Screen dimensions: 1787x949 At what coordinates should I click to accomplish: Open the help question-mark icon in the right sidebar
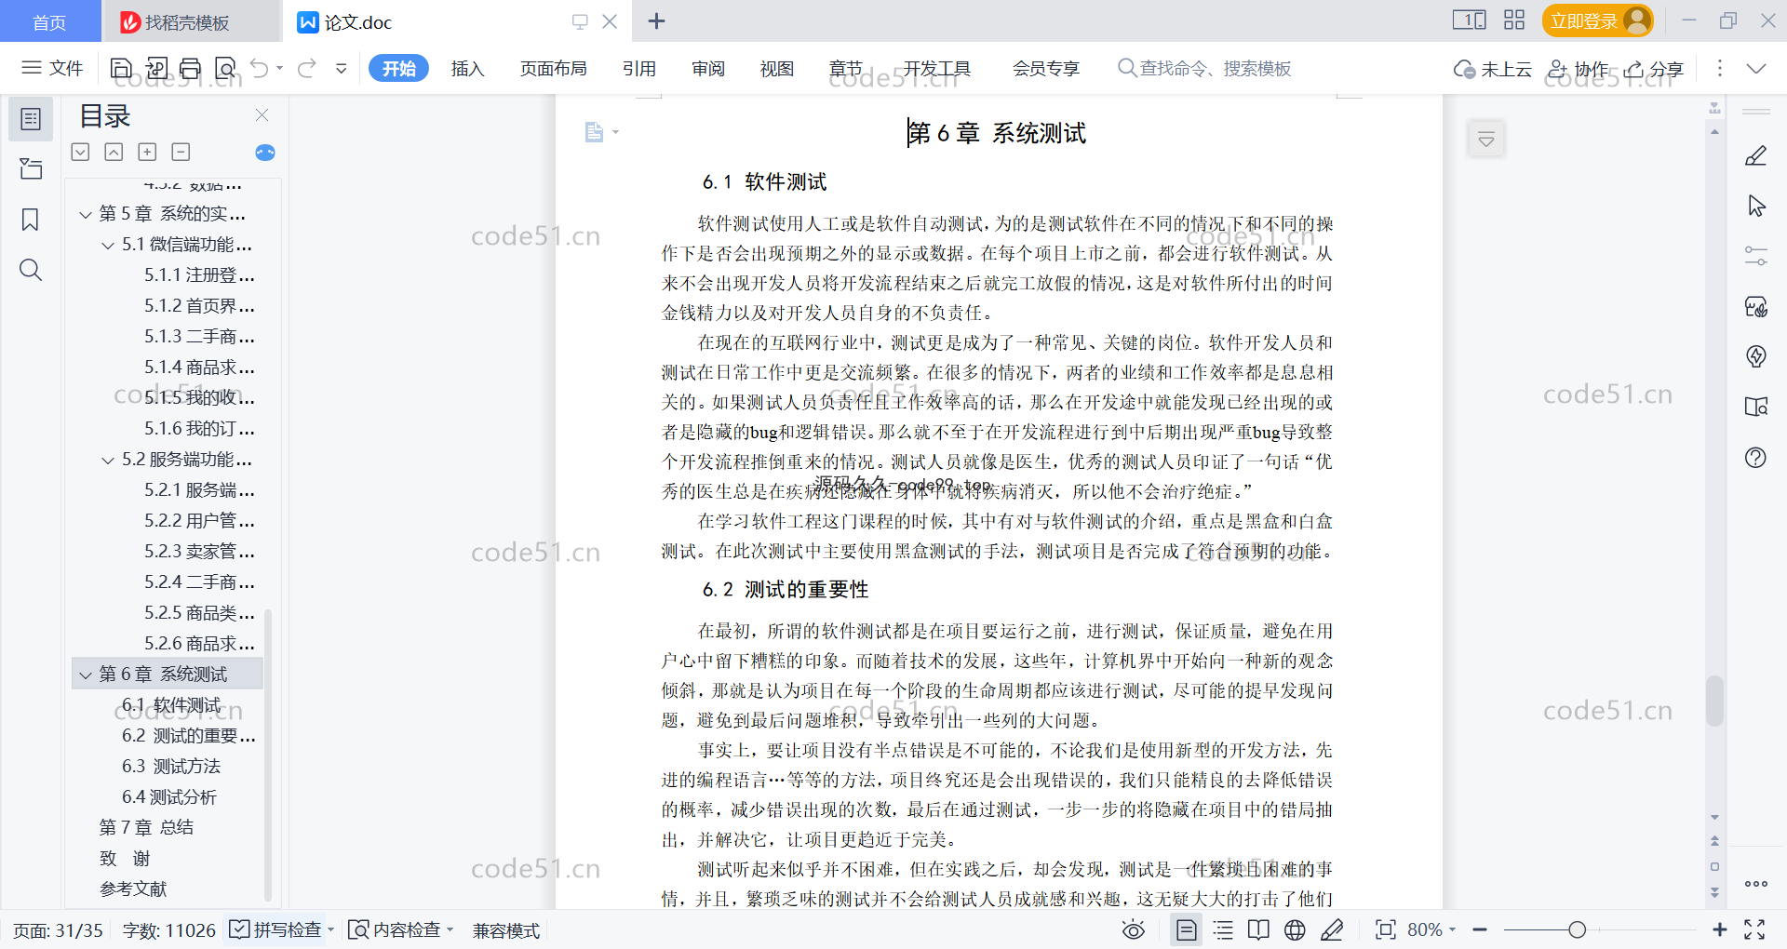point(1755,457)
